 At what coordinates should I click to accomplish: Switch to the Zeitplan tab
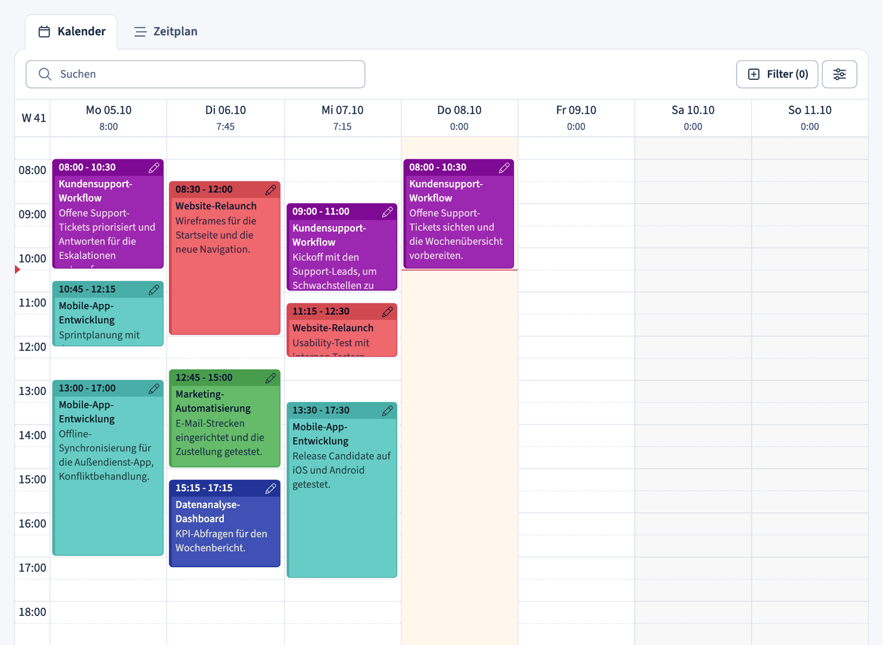click(x=166, y=31)
